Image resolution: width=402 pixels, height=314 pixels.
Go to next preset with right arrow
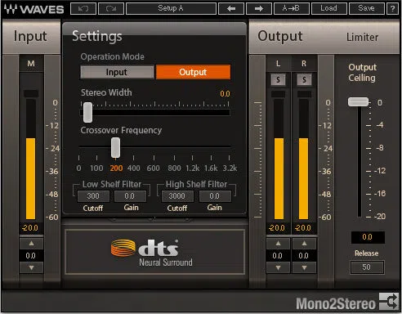(x=259, y=9)
